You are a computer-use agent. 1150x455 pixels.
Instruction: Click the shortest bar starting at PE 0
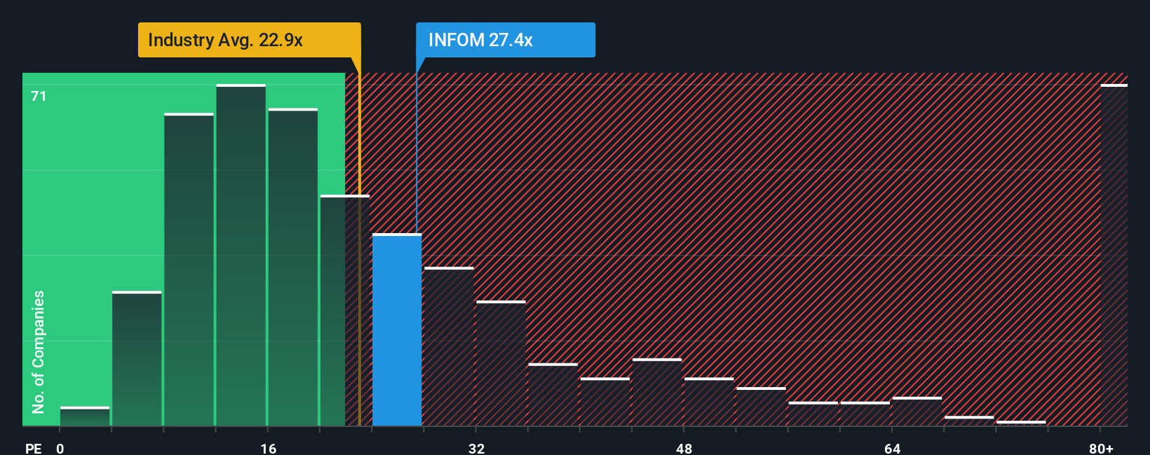85,416
